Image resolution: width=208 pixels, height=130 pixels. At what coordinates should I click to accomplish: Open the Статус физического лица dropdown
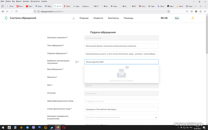coord(121,109)
